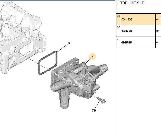
Task: Click the large front hose outlet pipe
Action: [59, 86]
